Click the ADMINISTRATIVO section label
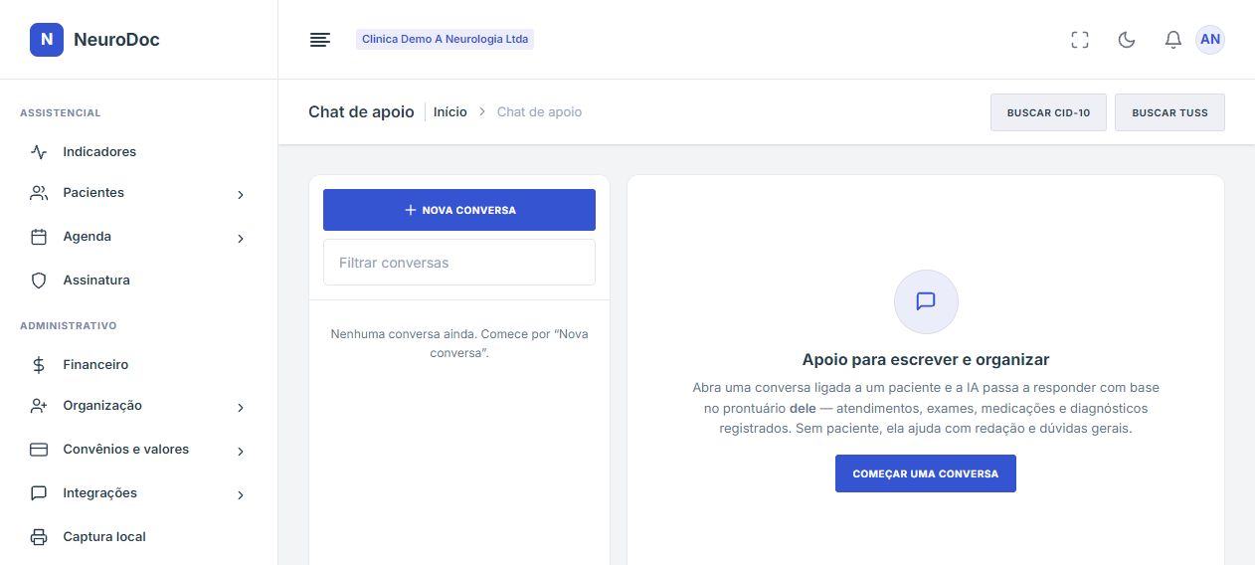Viewport: 1255px width, 565px height. click(x=69, y=326)
